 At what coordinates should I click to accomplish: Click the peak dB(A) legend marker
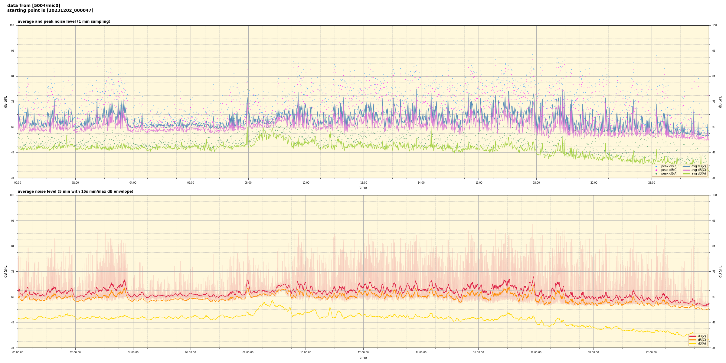point(656,174)
